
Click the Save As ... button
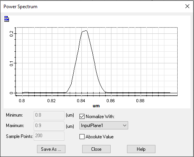[51, 149]
